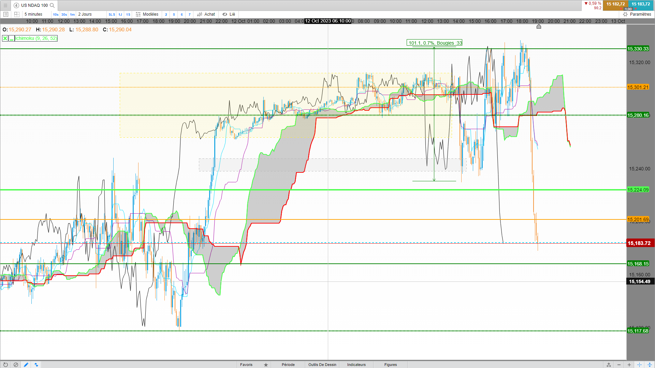Open the Outils De Dessin tab

(x=322, y=365)
